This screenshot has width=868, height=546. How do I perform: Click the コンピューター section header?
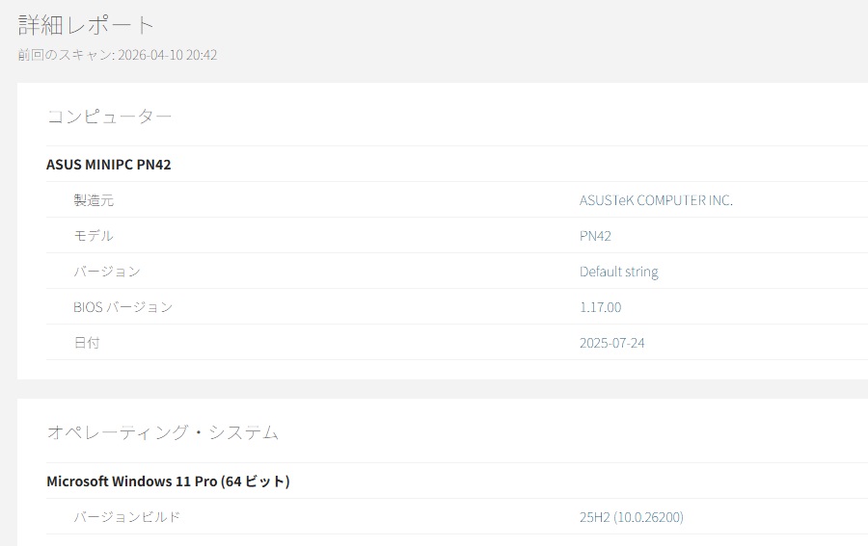(x=109, y=117)
